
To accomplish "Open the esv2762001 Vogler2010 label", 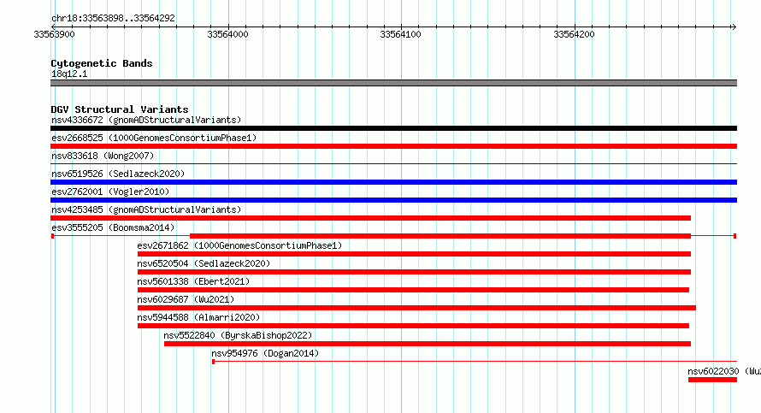I will pos(110,192).
